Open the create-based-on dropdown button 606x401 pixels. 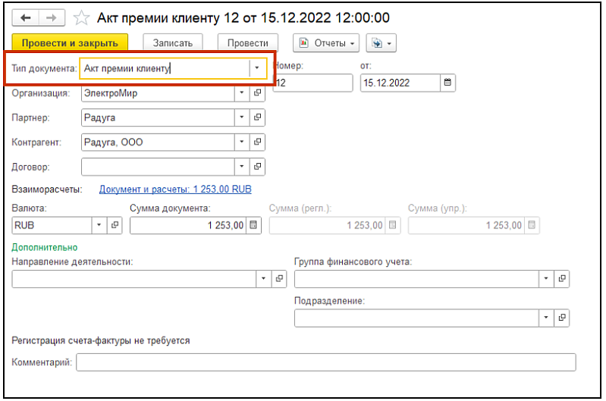[x=381, y=43]
